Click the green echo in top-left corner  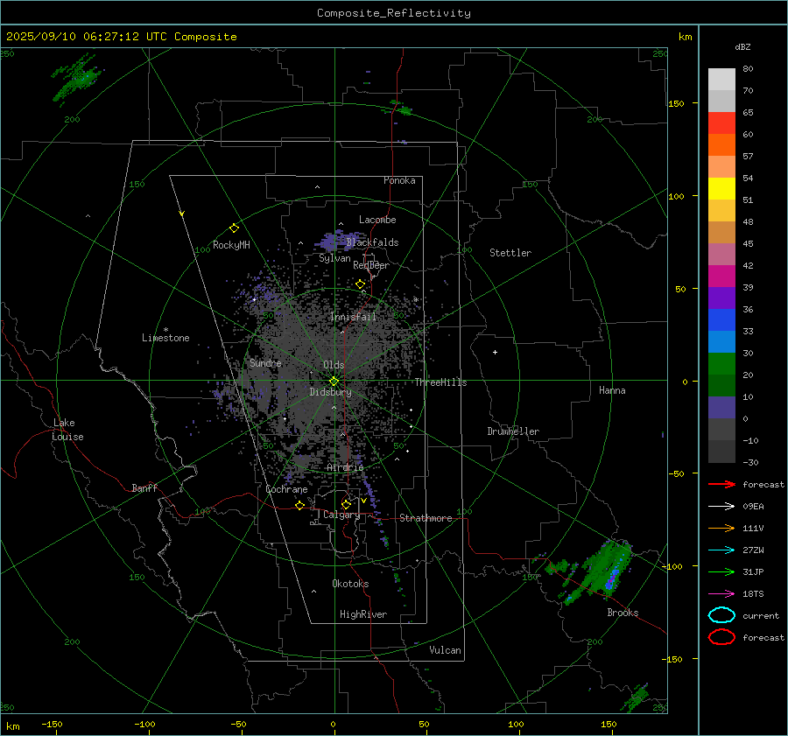(x=76, y=79)
